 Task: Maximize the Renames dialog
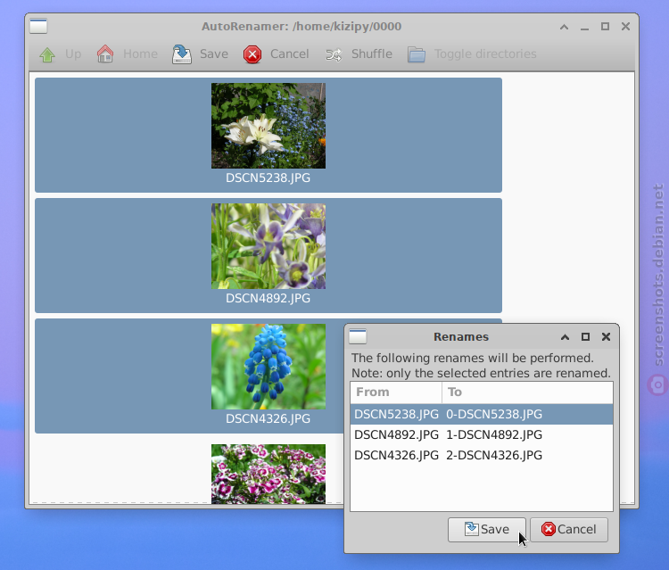click(x=585, y=336)
